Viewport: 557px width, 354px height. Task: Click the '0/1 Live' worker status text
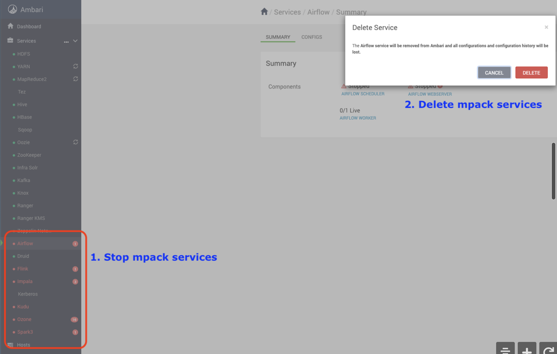point(350,110)
